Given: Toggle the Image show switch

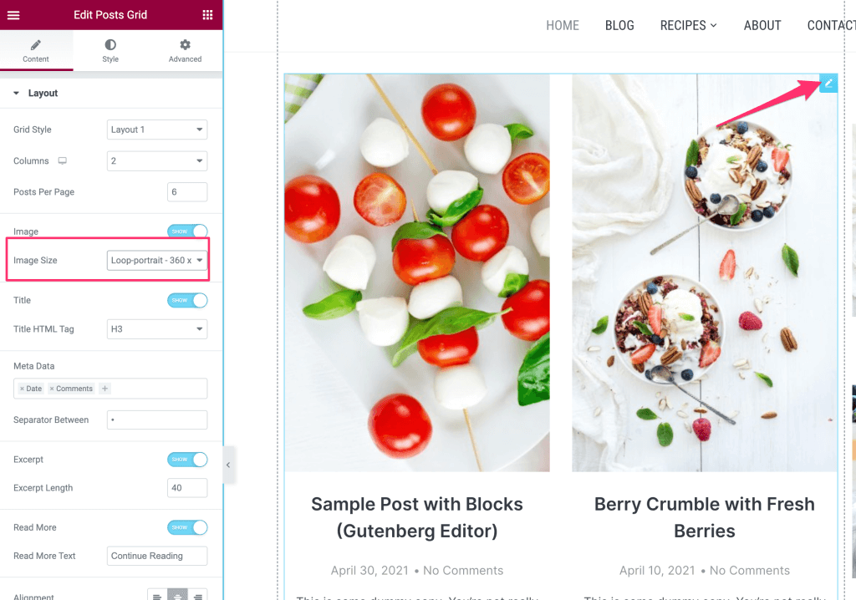Looking at the screenshot, I should 187,231.
